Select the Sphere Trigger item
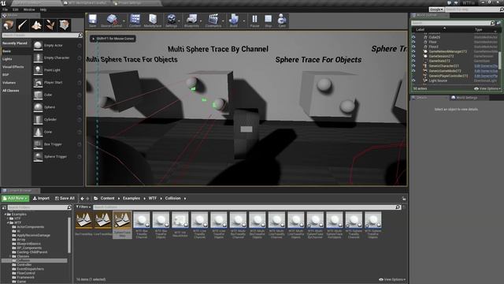The image size is (504, 284). pyautogui.click(x=57, y=156)
